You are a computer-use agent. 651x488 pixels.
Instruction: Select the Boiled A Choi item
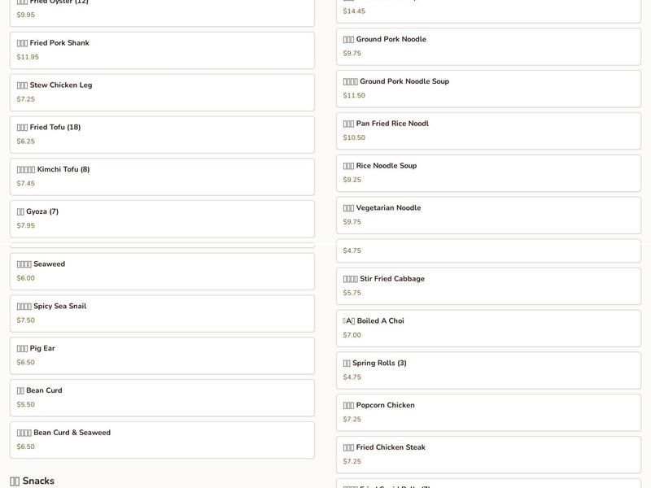tap(488, 328)
